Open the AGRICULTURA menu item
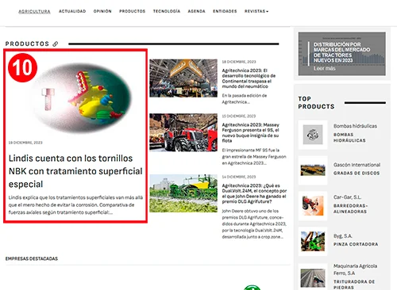This screenshot has height=290, width=397. [x=34, y=11]
